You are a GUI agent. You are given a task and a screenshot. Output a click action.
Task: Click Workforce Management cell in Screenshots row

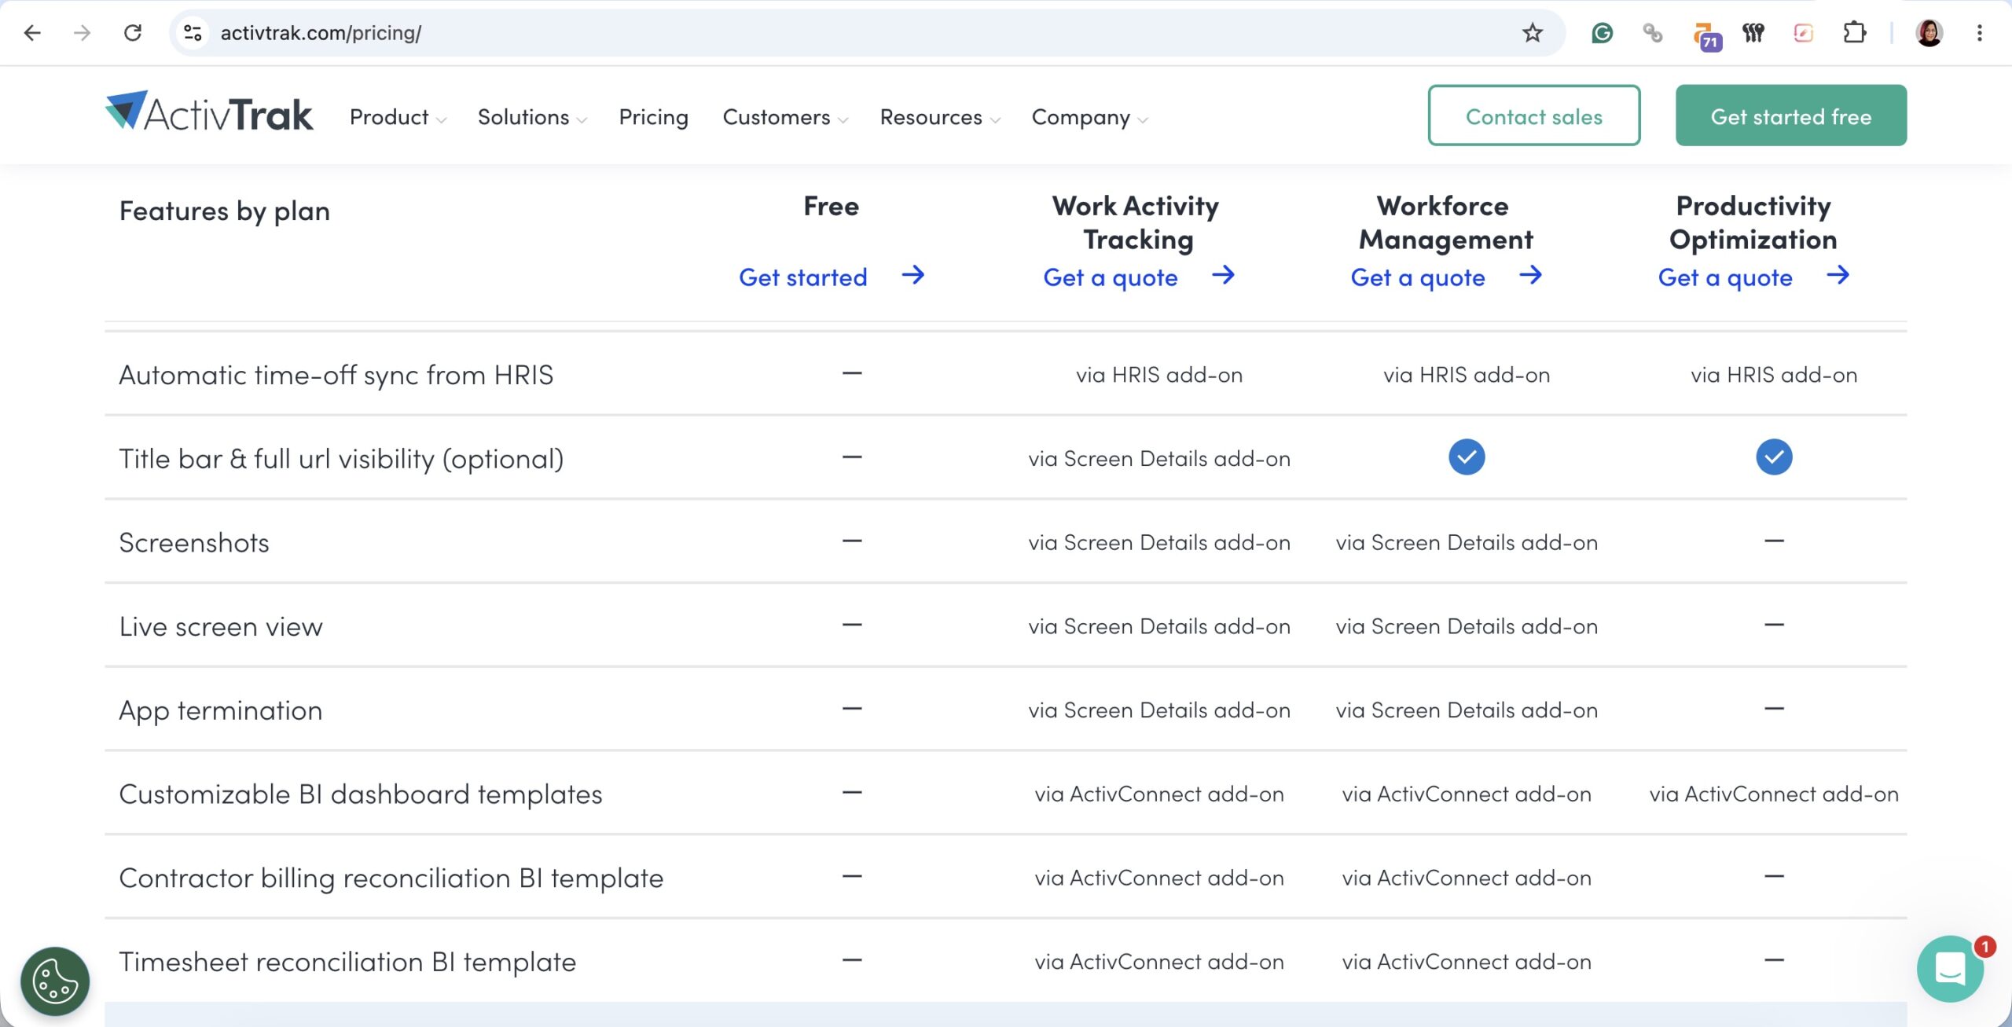click(1467, 542)
